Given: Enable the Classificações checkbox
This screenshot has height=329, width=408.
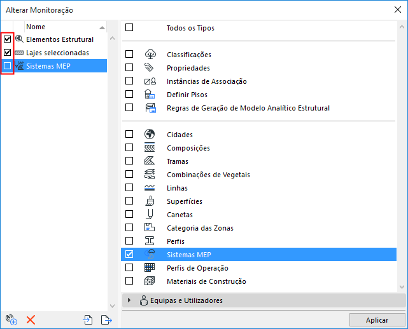Looking at the screenshot, I should pos(129,54).
